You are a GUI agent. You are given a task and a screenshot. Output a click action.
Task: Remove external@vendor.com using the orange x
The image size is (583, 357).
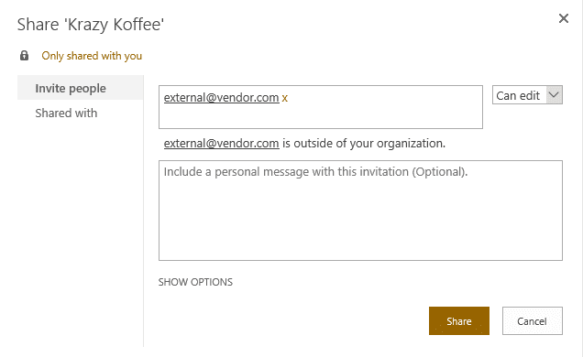(284, 98)
